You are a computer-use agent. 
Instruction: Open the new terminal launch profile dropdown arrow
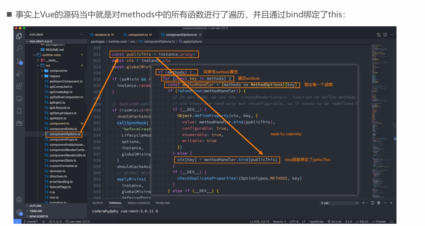[x=367, y=203]
